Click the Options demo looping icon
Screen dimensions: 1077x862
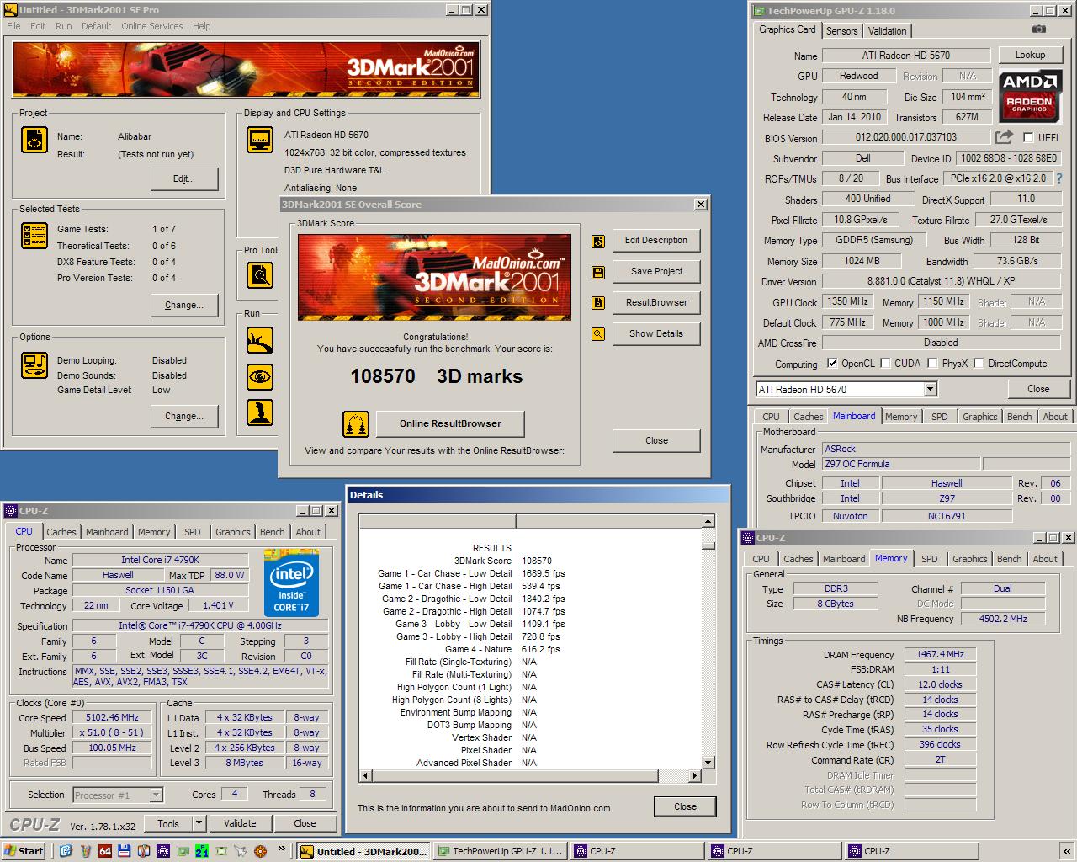pos(34,365)
